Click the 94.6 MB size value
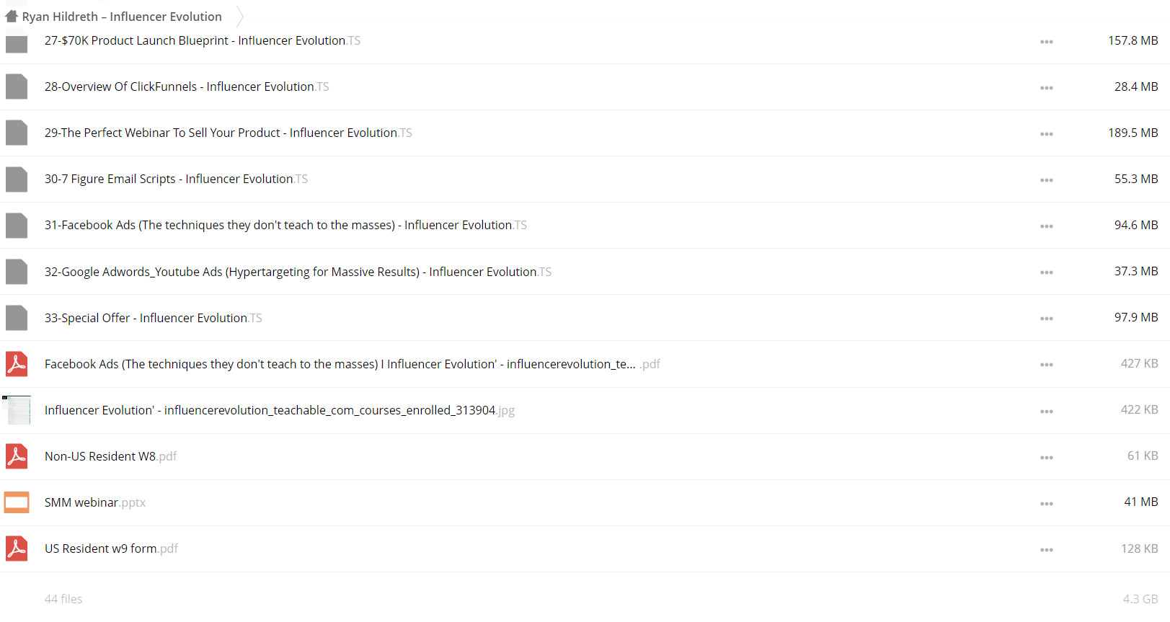Viewport: 1170px width, 622px height. (x=1136, y=225)
